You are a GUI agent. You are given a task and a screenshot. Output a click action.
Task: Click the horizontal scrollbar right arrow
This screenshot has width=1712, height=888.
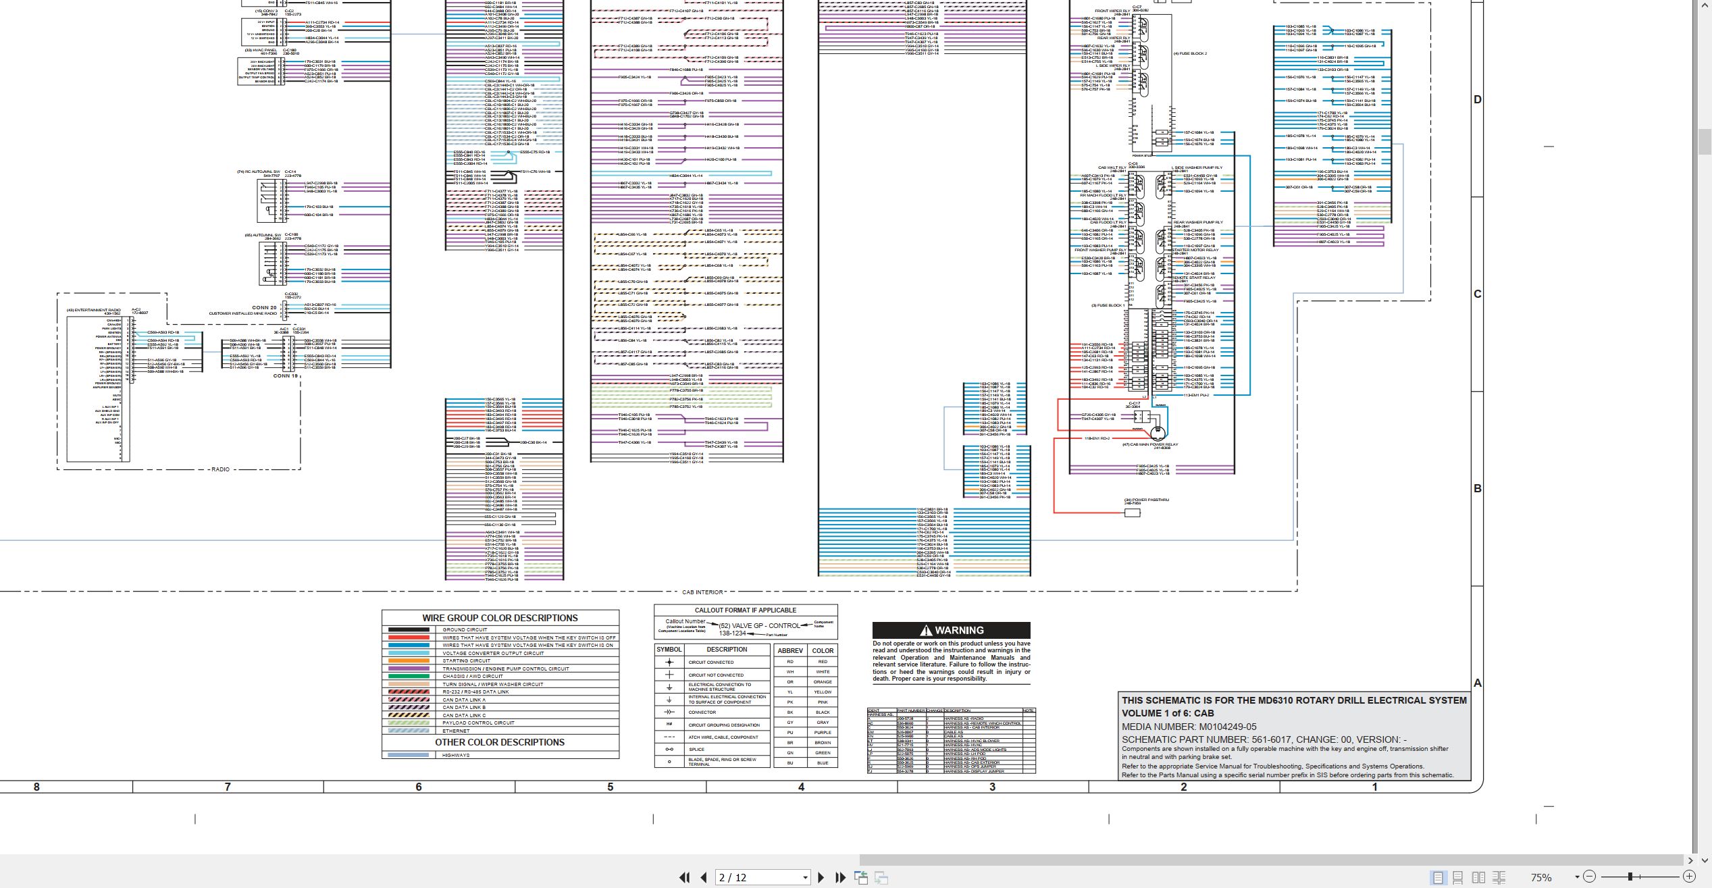(x=1690, y=860)
